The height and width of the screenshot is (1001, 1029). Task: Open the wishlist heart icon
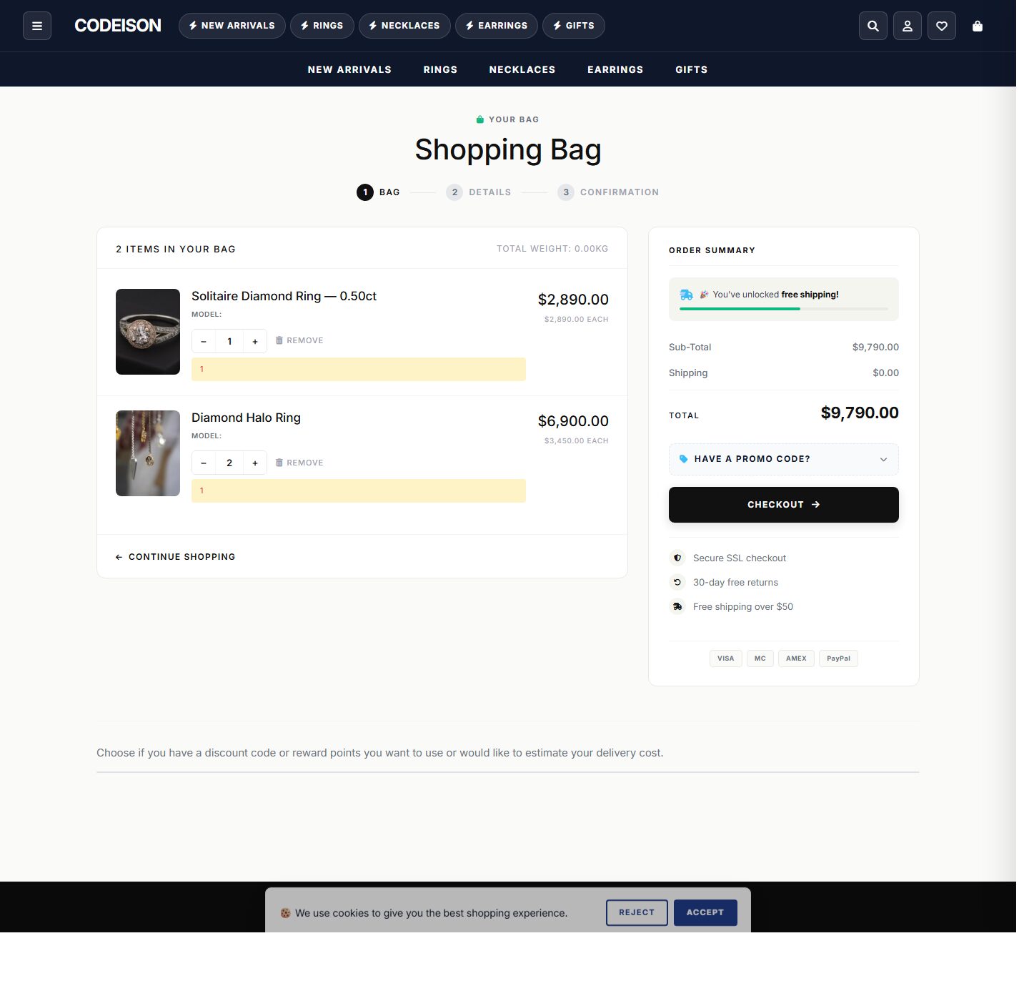(x=942, y=26)
